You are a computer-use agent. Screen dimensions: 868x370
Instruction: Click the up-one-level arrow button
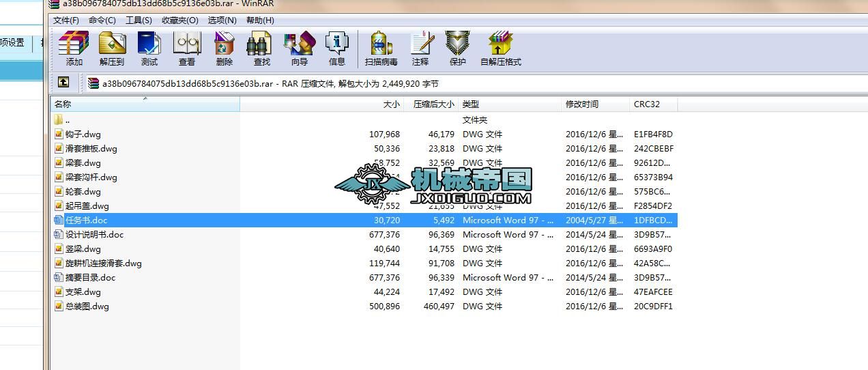click(x=63, y=83)
